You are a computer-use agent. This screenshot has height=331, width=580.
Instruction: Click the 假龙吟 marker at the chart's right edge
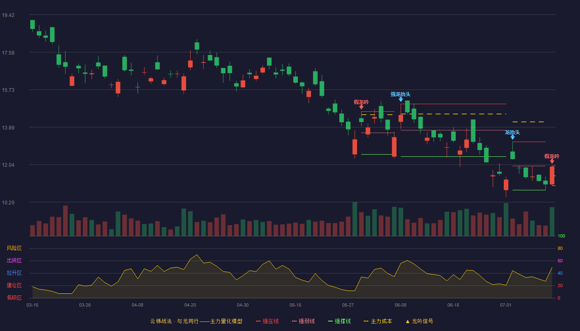552,161
